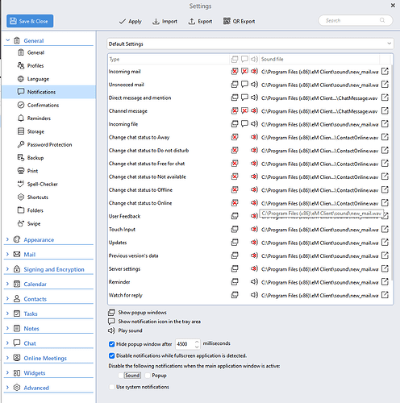Toggle popup for Change chat status to Not available

235,177
